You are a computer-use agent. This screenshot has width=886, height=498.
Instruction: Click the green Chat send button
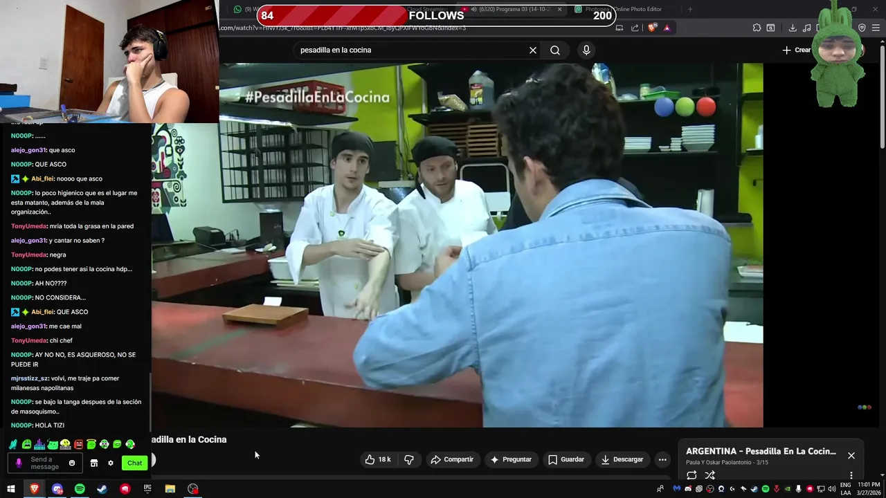(x=134, y=463)
